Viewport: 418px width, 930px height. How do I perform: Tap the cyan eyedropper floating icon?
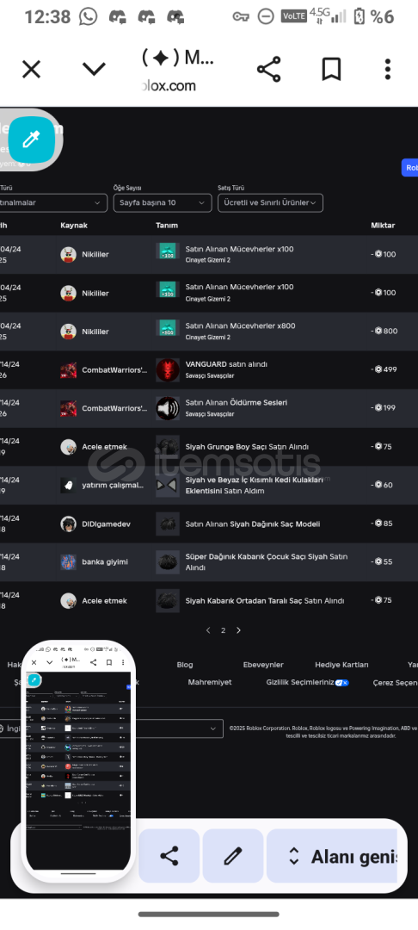pos(31,139)
